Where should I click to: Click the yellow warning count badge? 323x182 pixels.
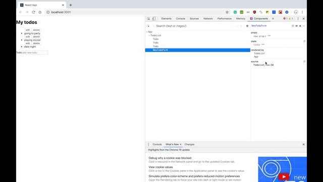[291, 19]
